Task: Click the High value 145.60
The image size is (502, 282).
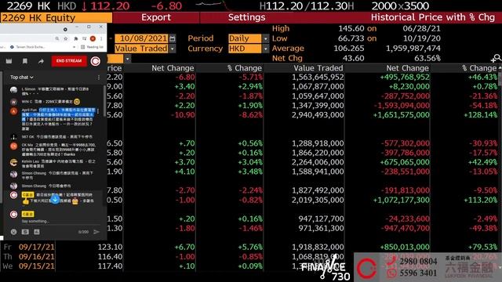Action: [x=351, y=29]
